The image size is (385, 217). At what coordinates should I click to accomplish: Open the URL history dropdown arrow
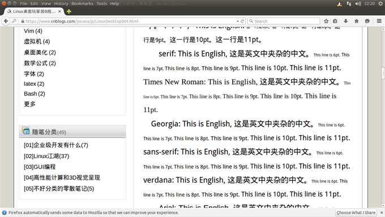point(238,21)
